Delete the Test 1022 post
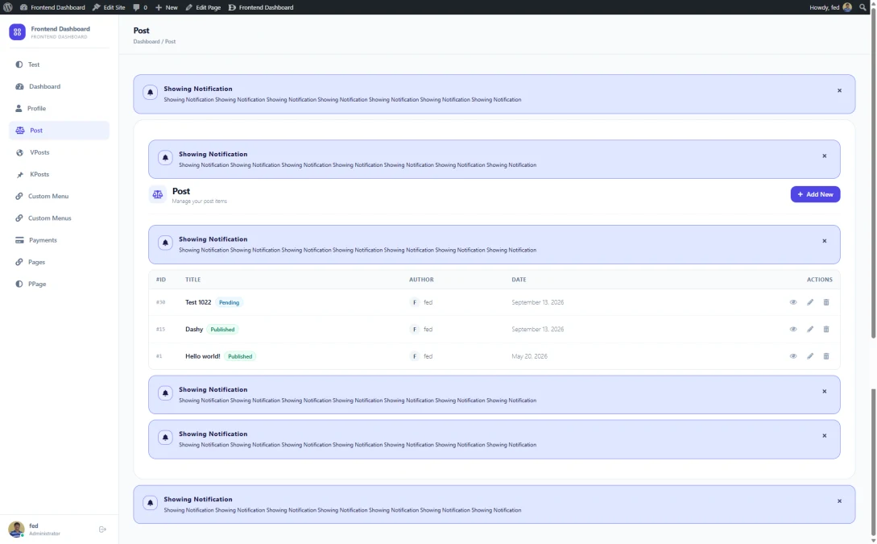This screenshot has height=544, width=877. [826, 302]
